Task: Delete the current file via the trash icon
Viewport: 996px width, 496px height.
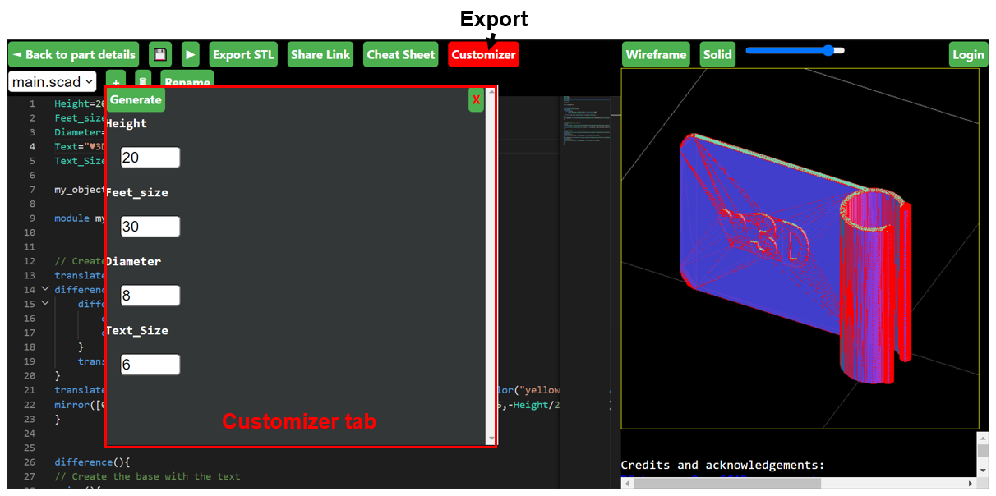Action: 141,81
